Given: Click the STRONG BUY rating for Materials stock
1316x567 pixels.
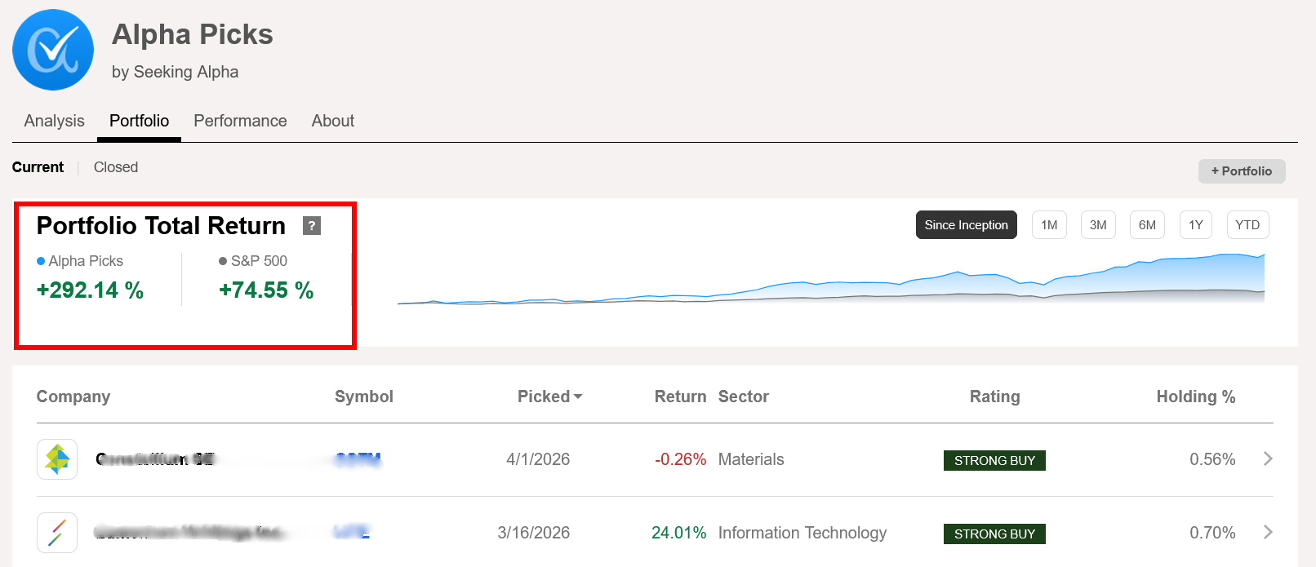Looking at the screenshot, I should point(994,461).
